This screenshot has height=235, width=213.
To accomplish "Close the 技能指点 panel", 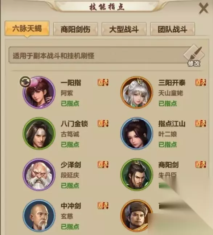I will click(x=204, y=9).
